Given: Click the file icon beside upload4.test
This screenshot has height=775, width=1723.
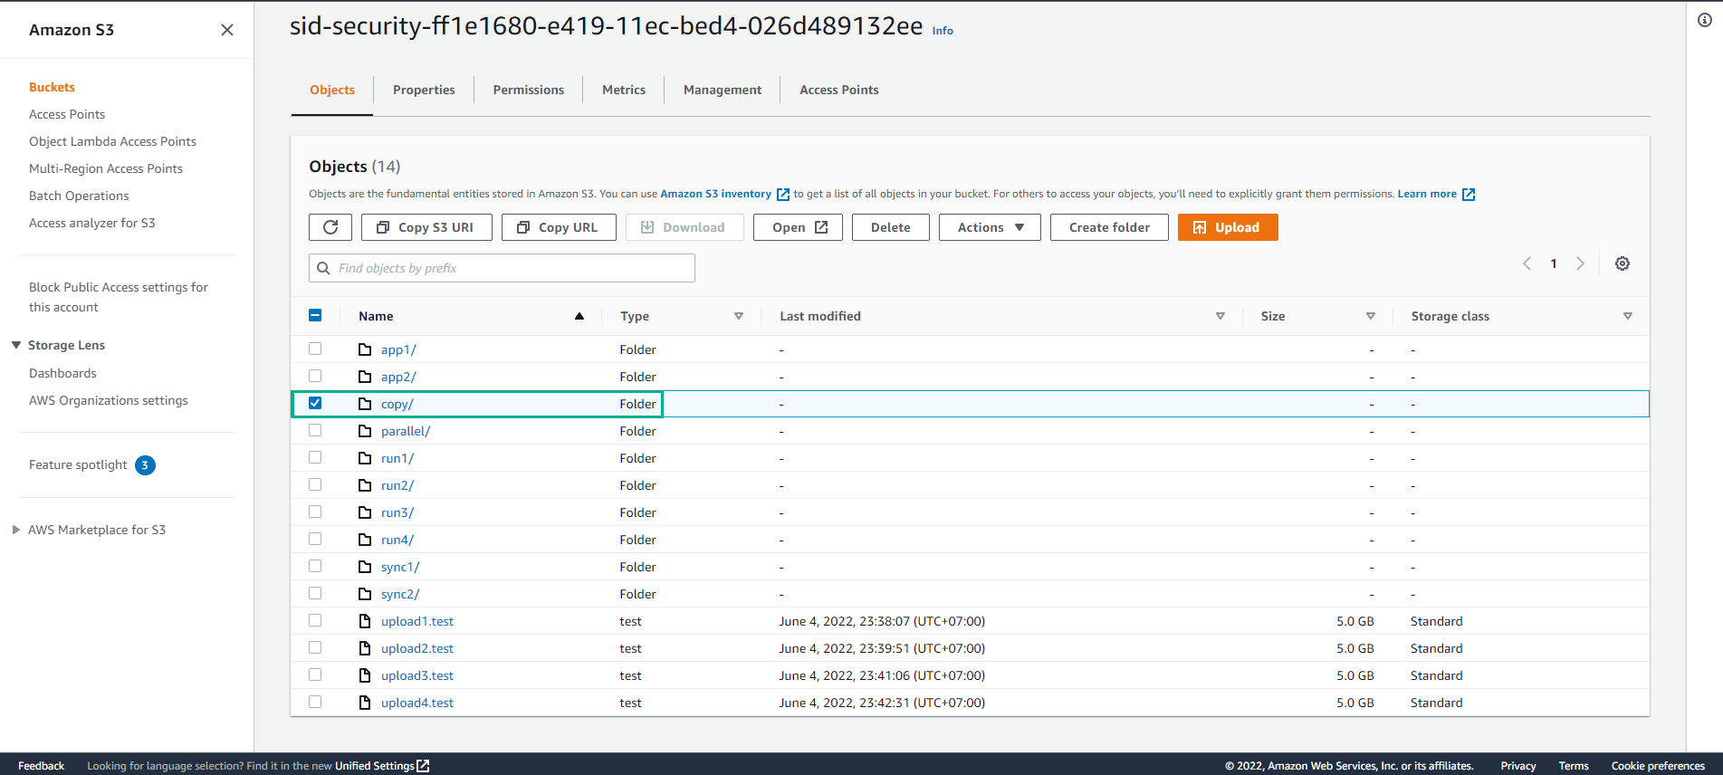Looking at the screenshot, I should 365,703.
